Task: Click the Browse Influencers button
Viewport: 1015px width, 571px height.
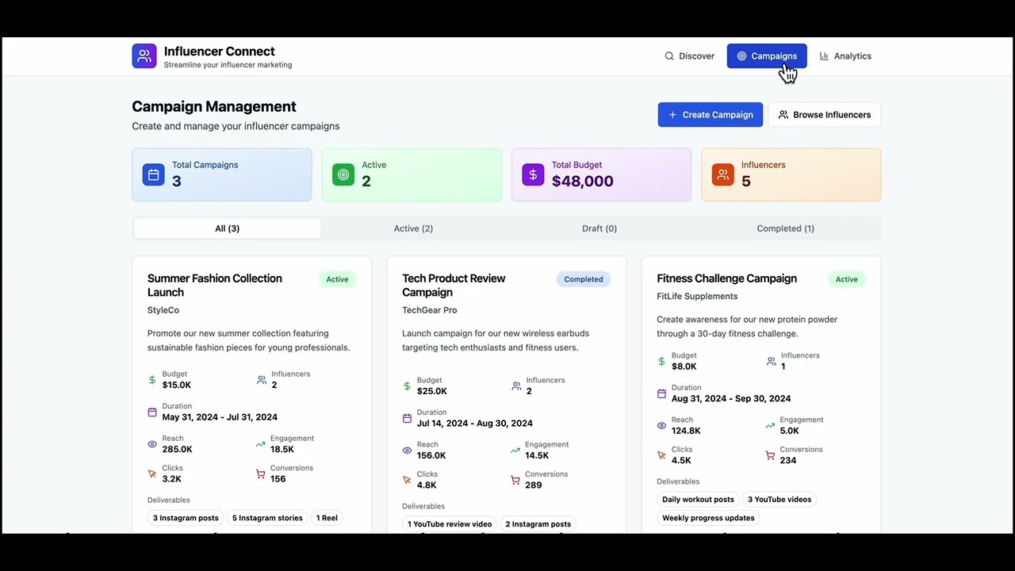Action: pyautogui.click(x=825, y=115)
